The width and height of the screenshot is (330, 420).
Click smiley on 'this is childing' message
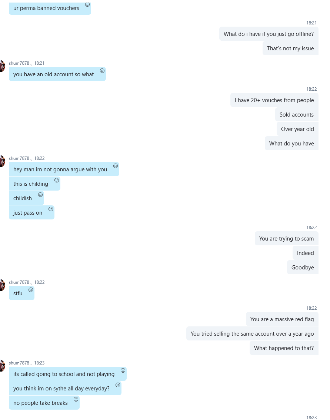pyautogui.click(x=57, y=180)
